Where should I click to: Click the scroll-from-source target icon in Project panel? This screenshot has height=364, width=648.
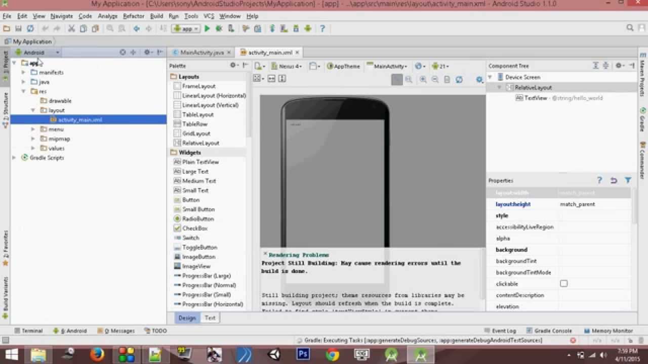click(x=123, y=52)
